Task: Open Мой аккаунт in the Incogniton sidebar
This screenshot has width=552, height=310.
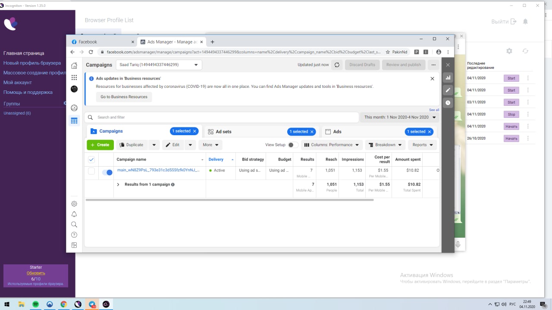Action: pos(18,82)
